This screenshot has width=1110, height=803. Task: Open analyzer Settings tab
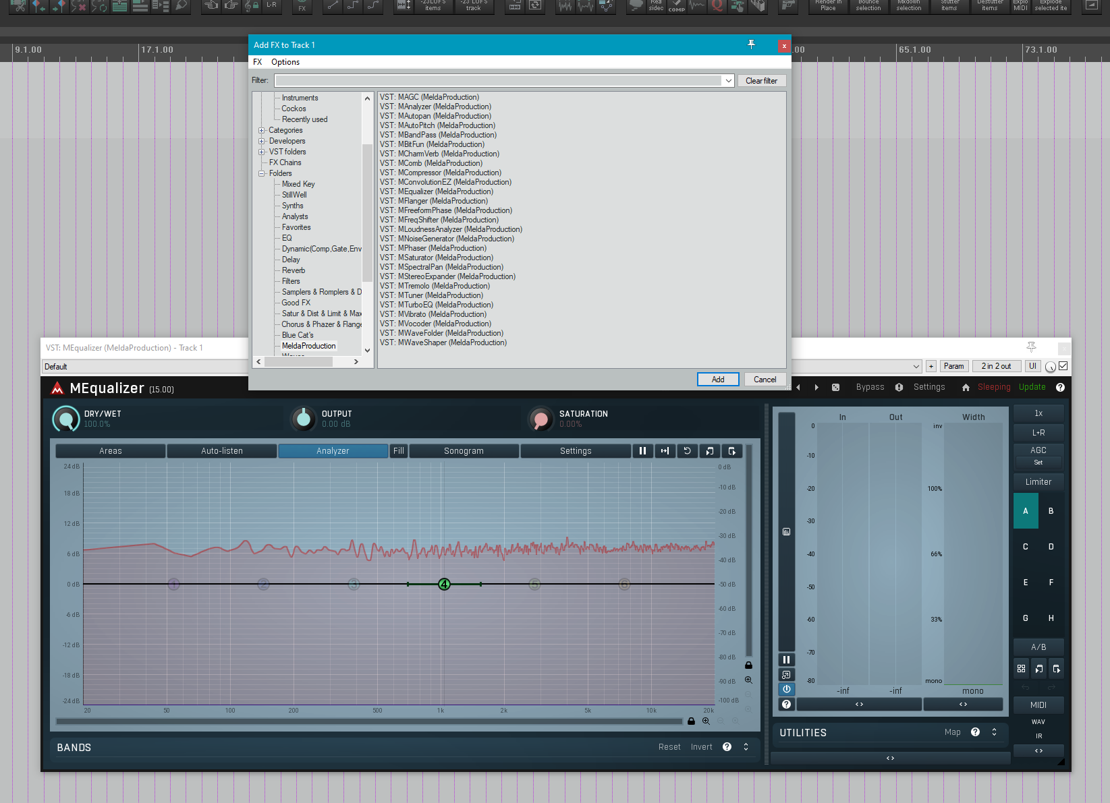576,451
